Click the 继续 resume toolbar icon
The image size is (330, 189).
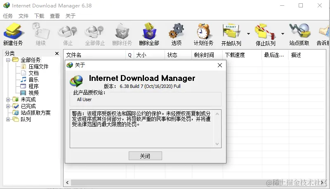40,35
